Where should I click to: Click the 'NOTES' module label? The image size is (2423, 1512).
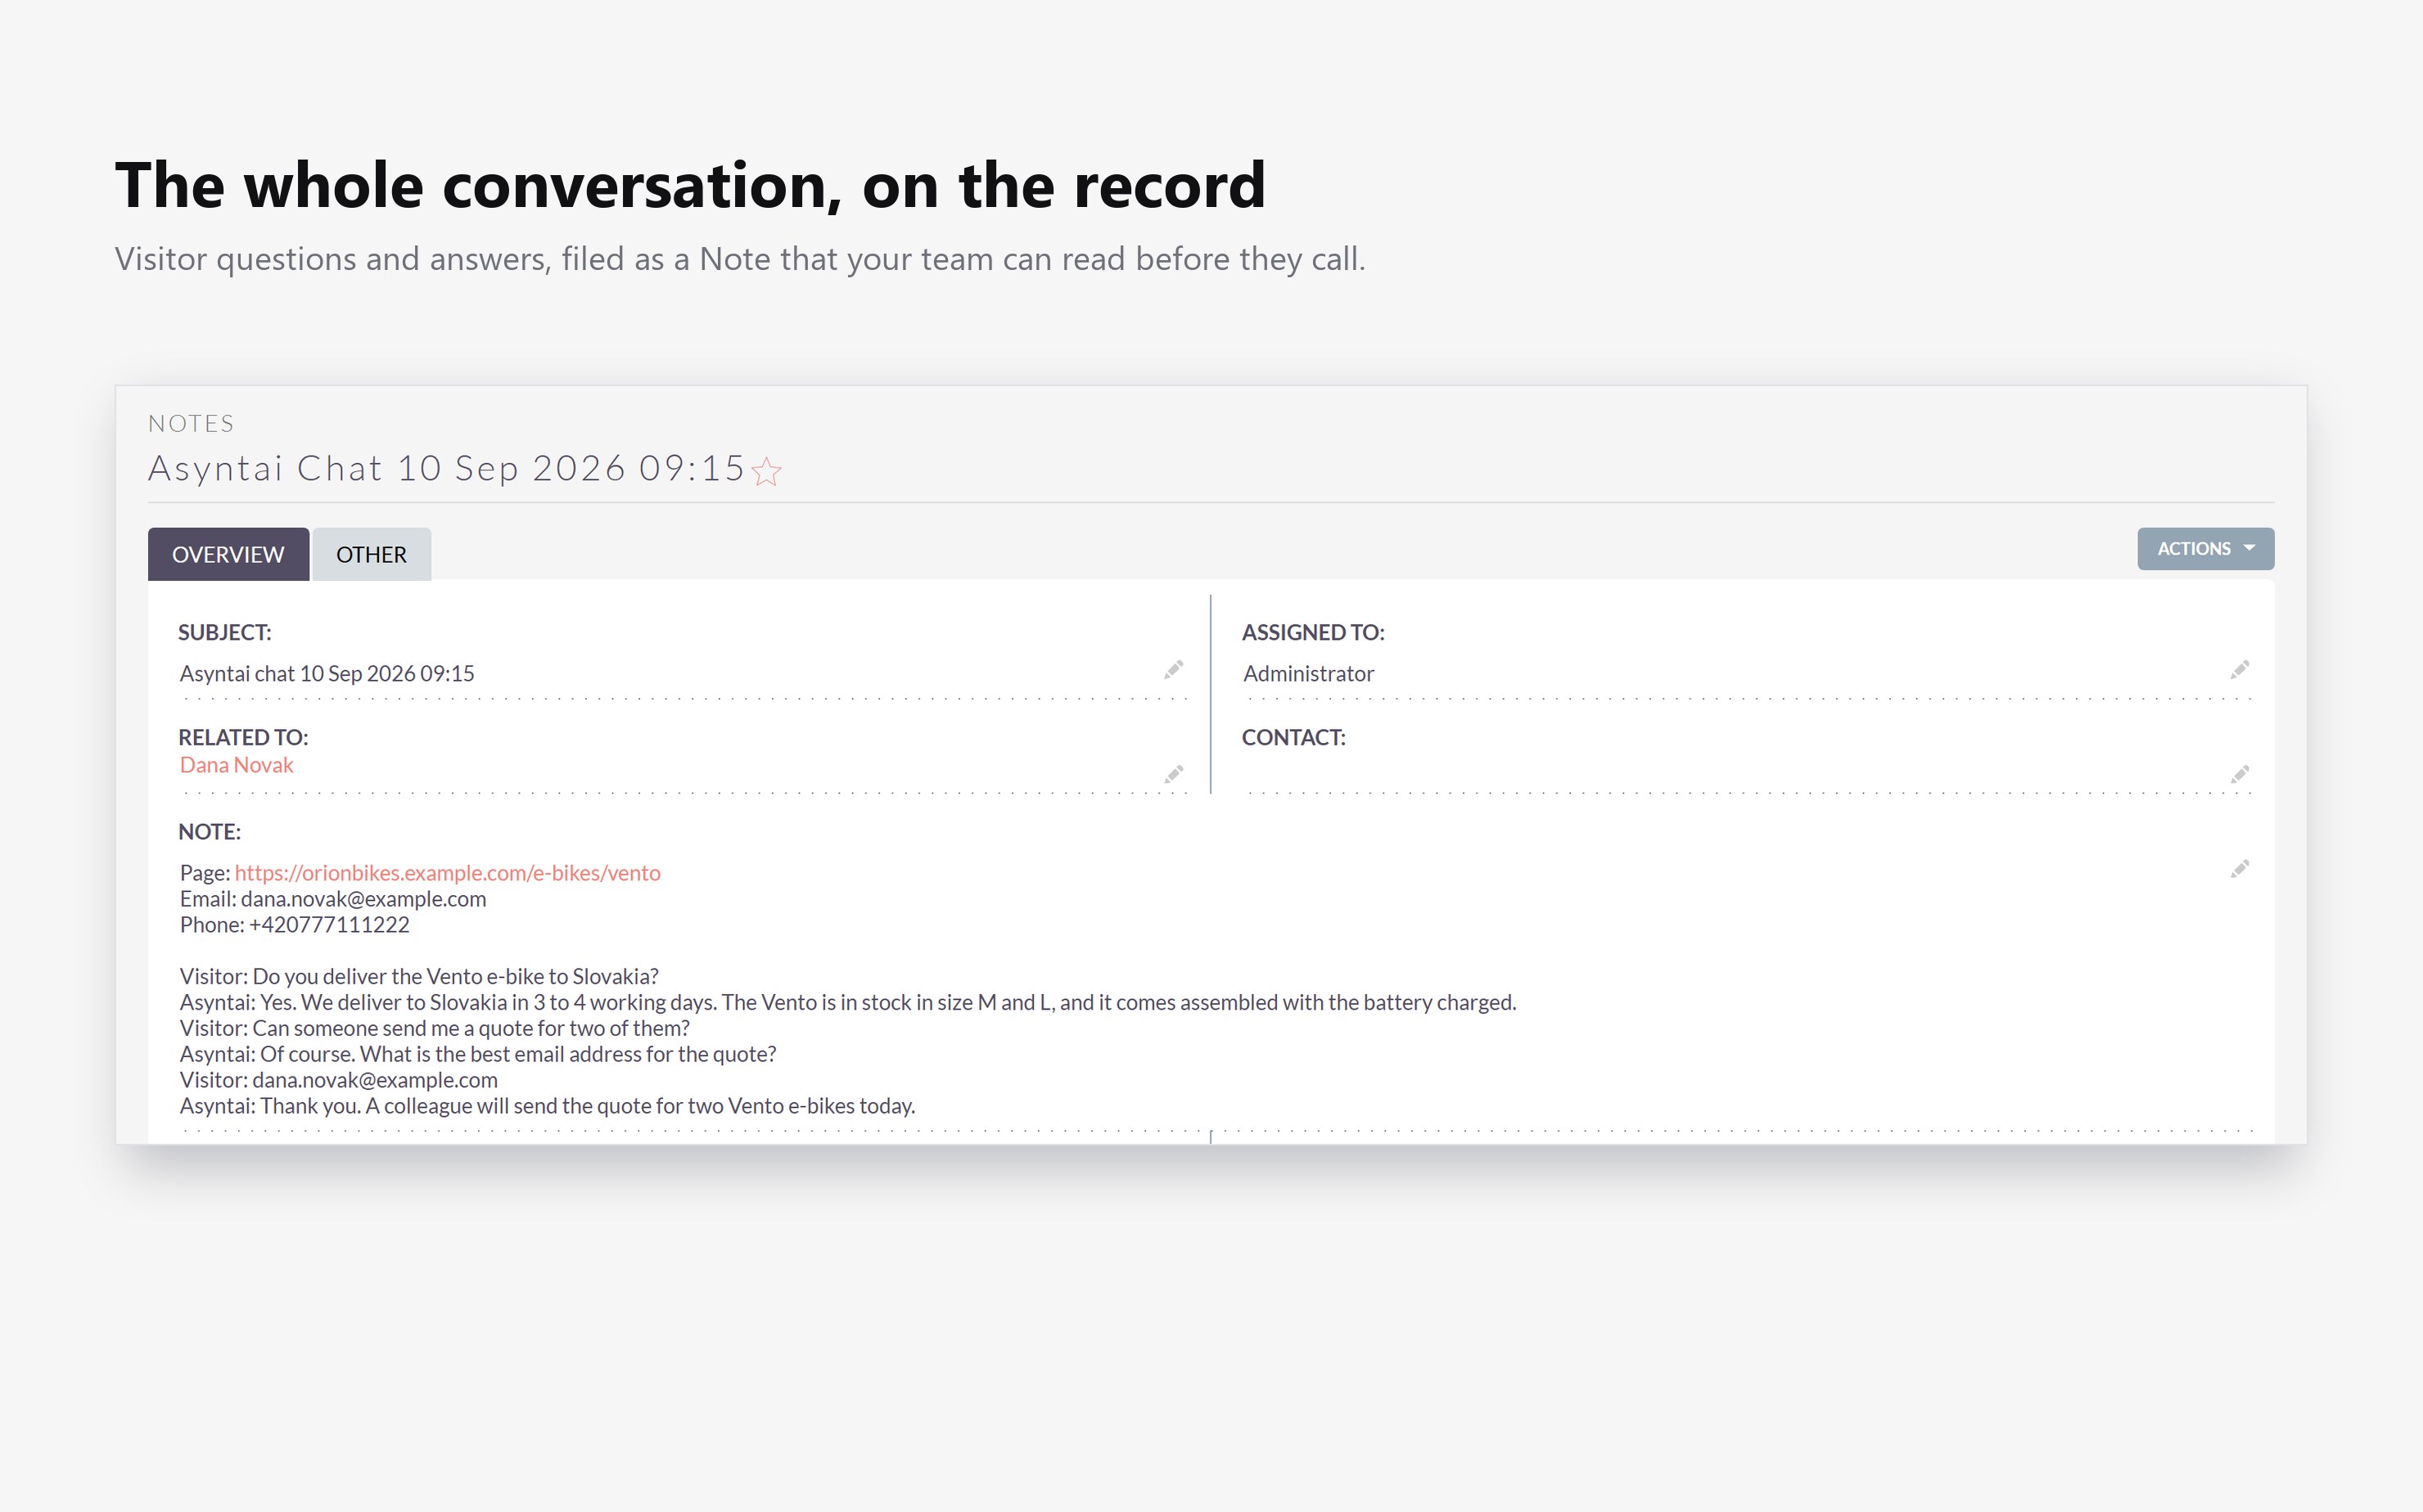click(191, 424)
